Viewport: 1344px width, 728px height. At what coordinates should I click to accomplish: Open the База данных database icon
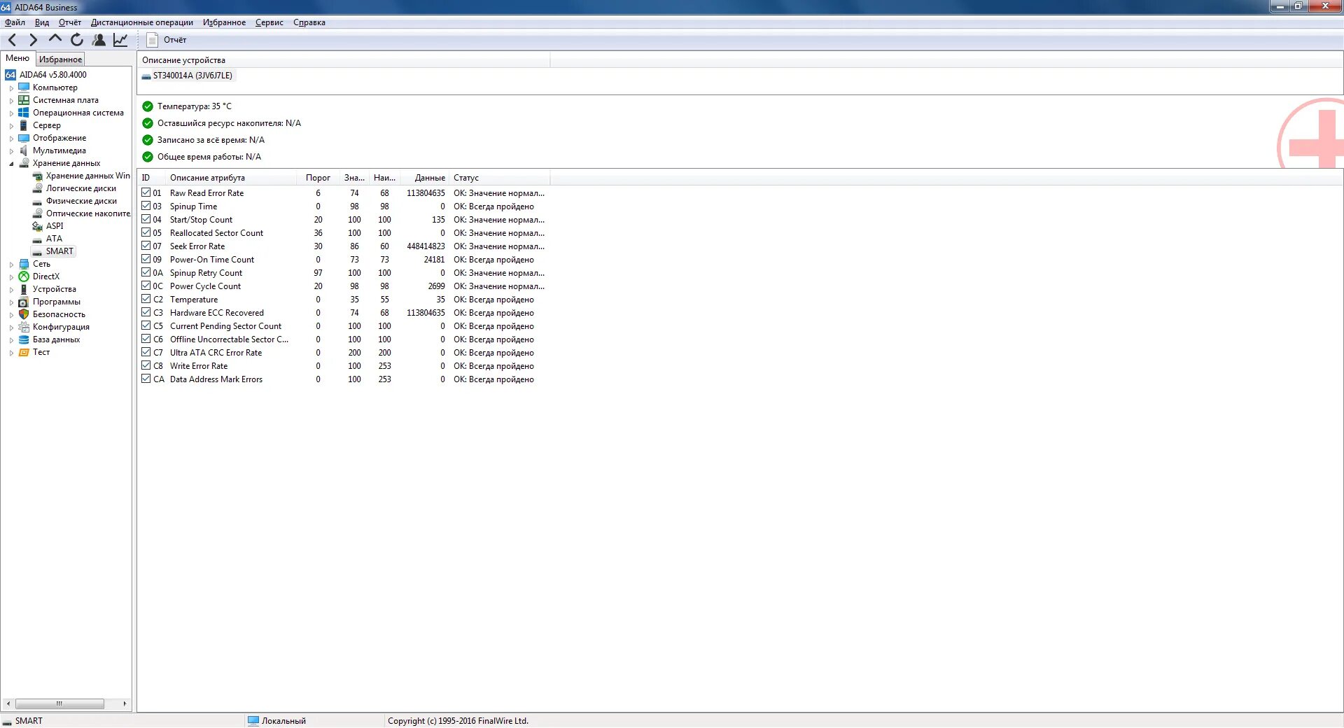tap(24, 339)
